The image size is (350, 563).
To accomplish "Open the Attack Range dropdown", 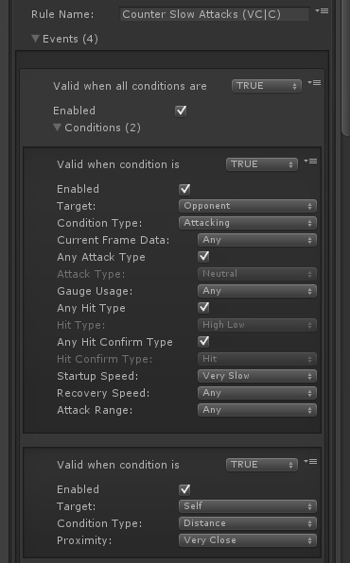I will click(257, 410).
